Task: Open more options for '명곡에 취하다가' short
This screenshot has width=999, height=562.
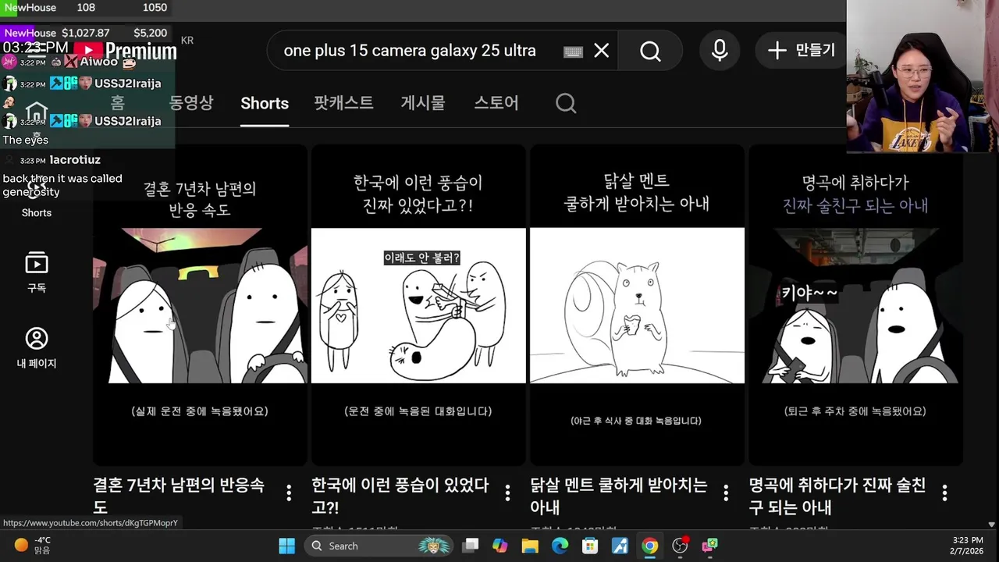Action: pyautogui.click(x=944, y=493)
